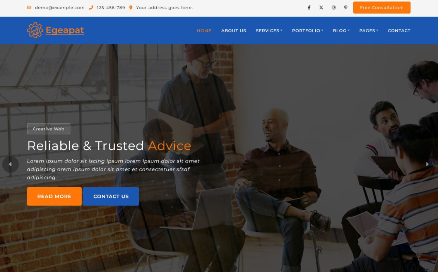This screenshot has height=272, width=438.
Task: Open the Facebook social icon
Action: coord(309,7)
